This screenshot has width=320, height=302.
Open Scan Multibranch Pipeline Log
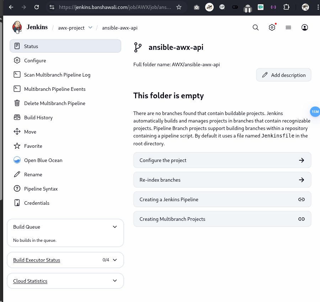coord(57,75)
